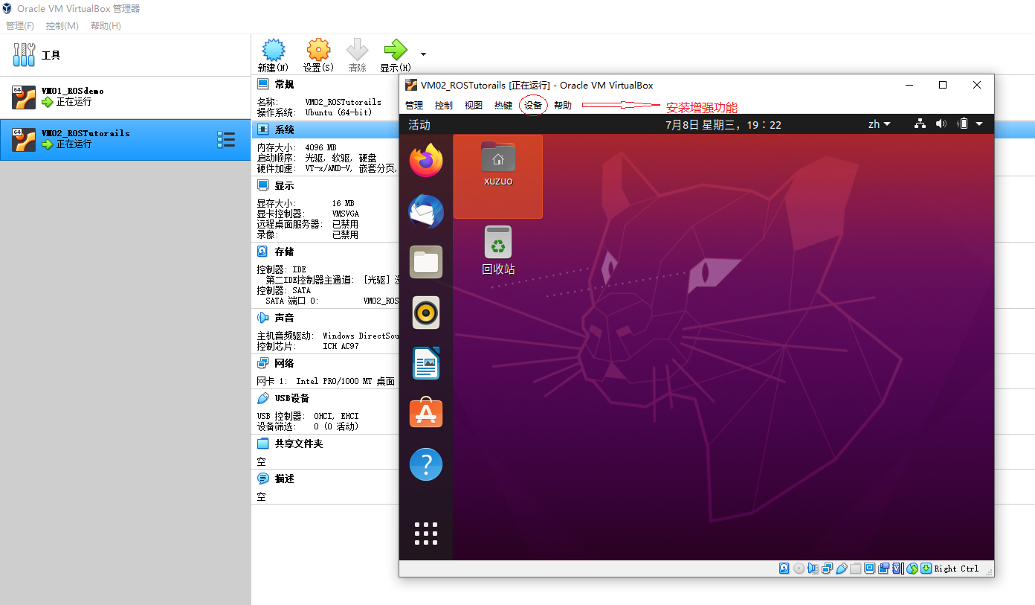Click the optical drive icon in VM status bar

[x=799, y=569]
